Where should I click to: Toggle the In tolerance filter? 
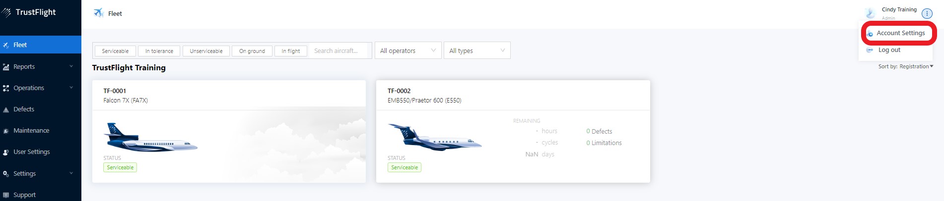coord(159,51)
